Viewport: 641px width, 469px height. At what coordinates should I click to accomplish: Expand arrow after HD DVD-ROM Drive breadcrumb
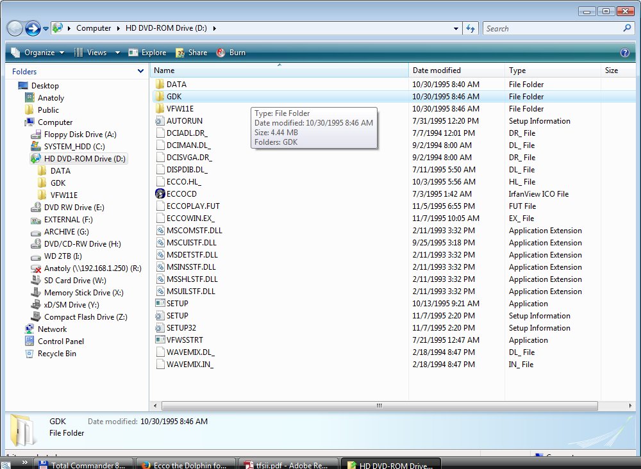(x=214, y=29)
